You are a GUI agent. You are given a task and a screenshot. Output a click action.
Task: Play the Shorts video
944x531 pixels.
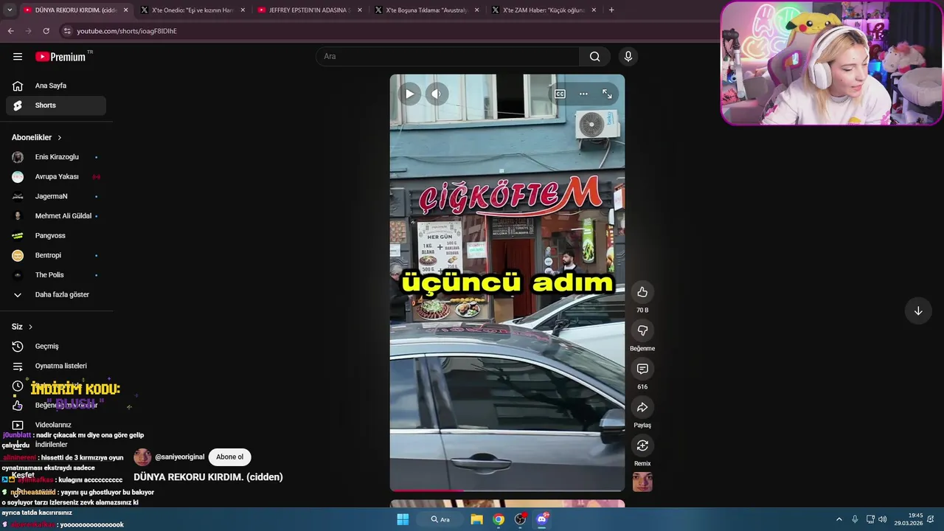(409, 94)
